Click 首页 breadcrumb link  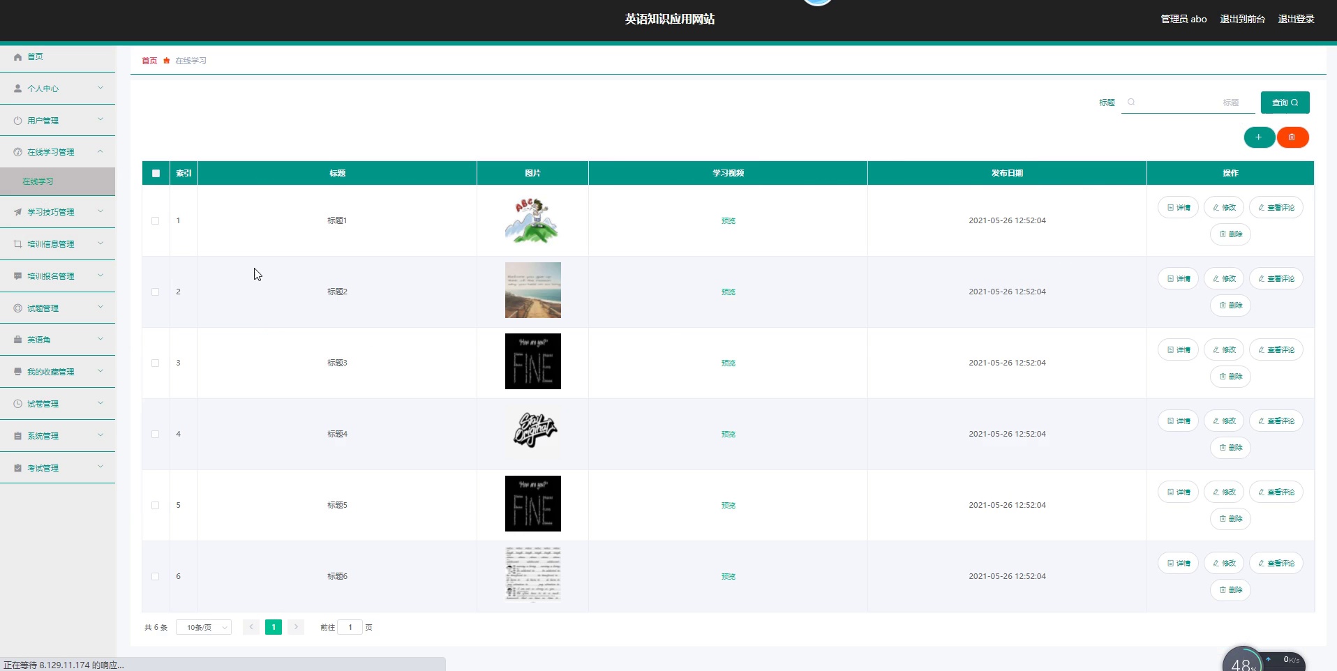(149, 61)
